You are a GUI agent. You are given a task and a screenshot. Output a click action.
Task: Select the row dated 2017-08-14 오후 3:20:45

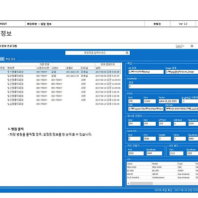click(60, 92)
